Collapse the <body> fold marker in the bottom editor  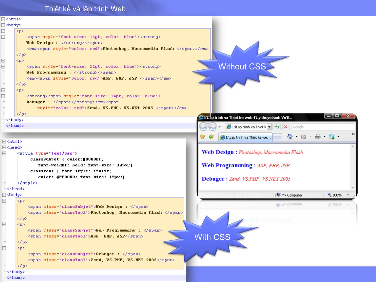tap(4, 195)
